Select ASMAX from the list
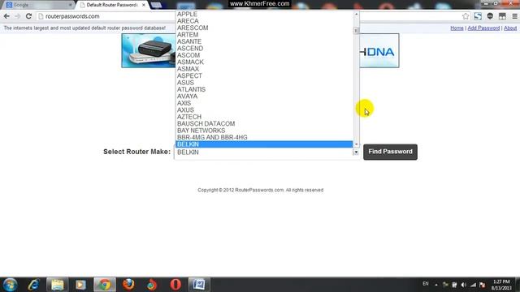 click(x=264, y=69)
